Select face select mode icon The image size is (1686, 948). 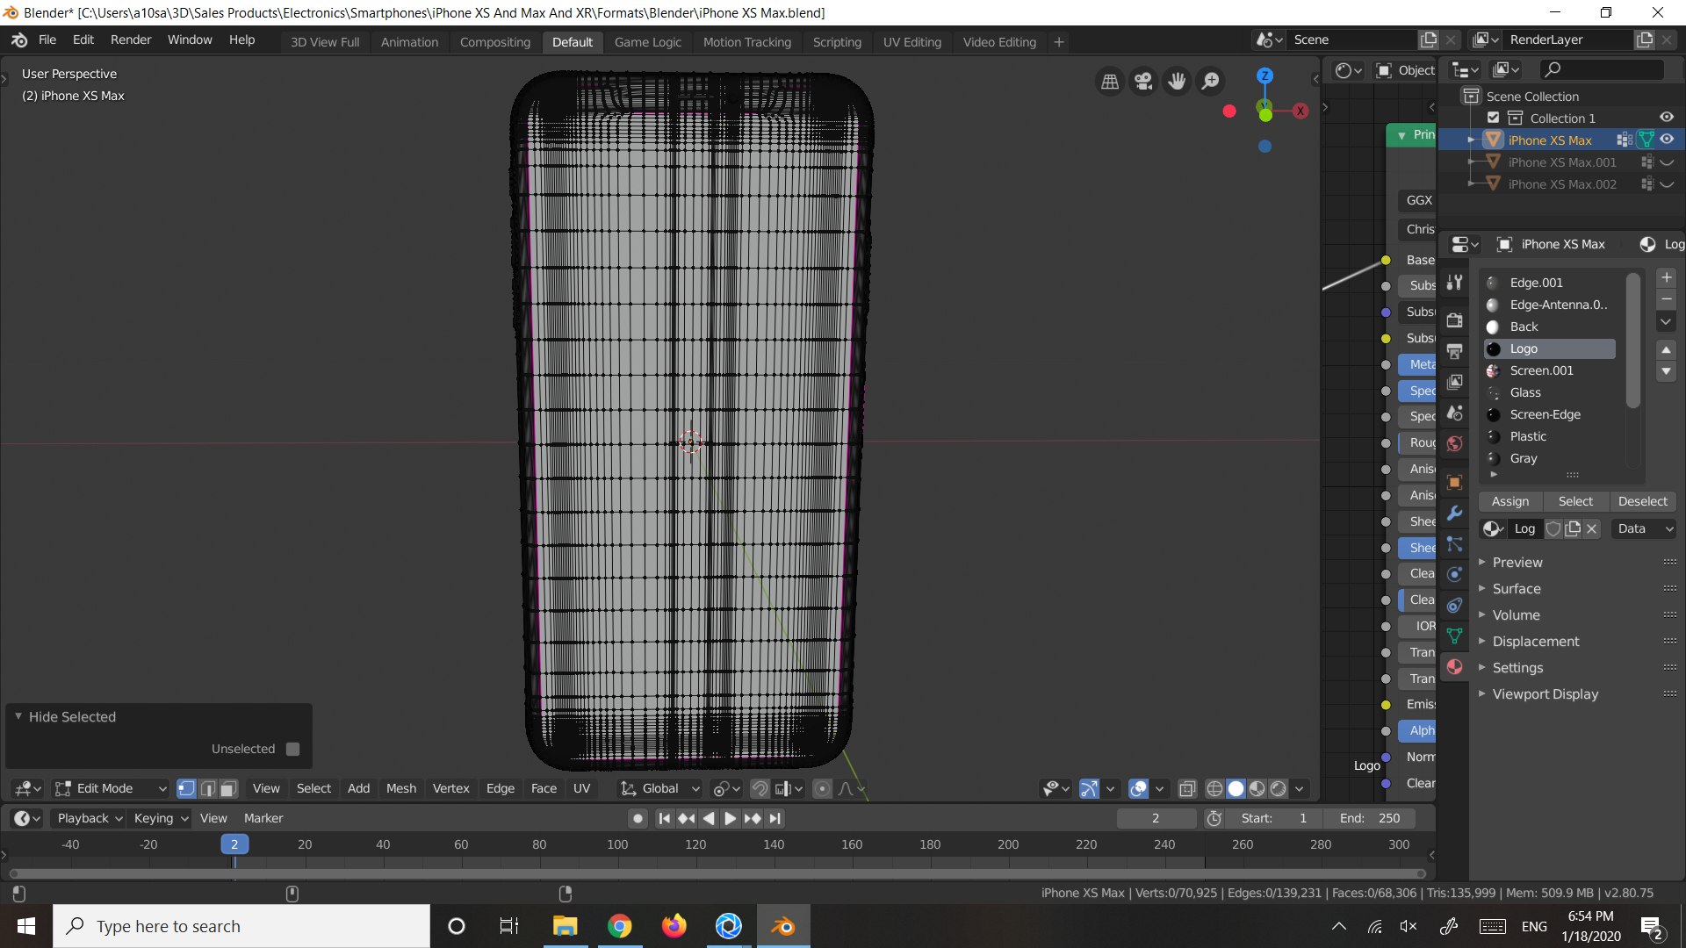tap(228, 788)
